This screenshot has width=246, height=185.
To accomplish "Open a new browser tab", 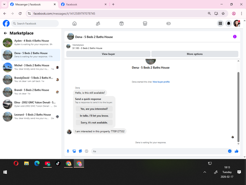I will pos(113,4).
